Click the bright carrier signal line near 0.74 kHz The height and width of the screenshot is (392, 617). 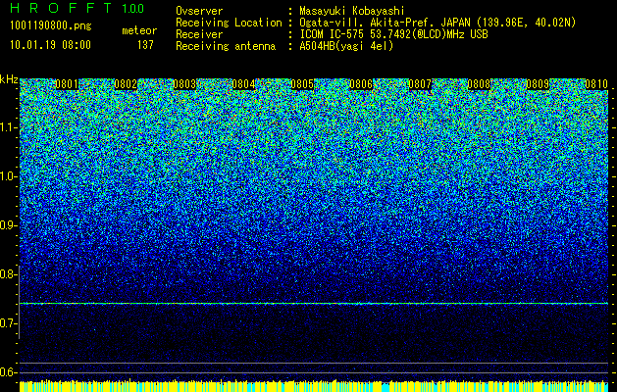point(314,303)
